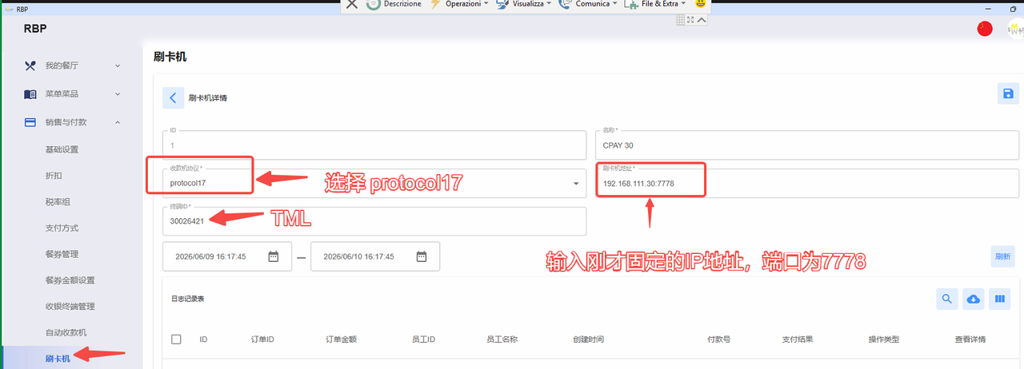Click the 刷新 refresh button
The width and height of the screenshot is (1024, 369).
[1003, 256]
